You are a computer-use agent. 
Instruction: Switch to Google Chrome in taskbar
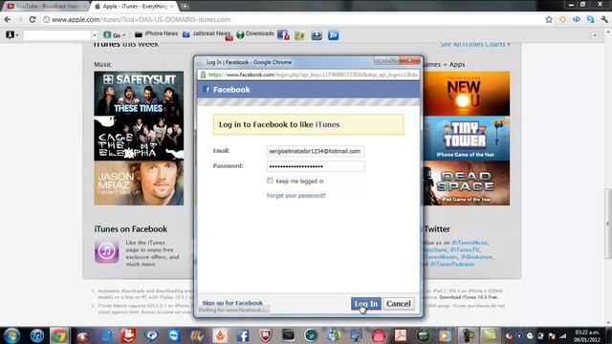(59, 335)
